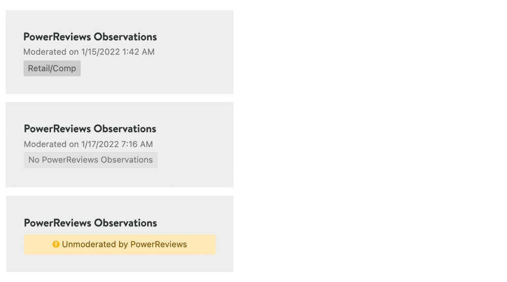Select the Retail/Comp observation tag
This screenshot has width=507, height=282.
tap(52, 68)
